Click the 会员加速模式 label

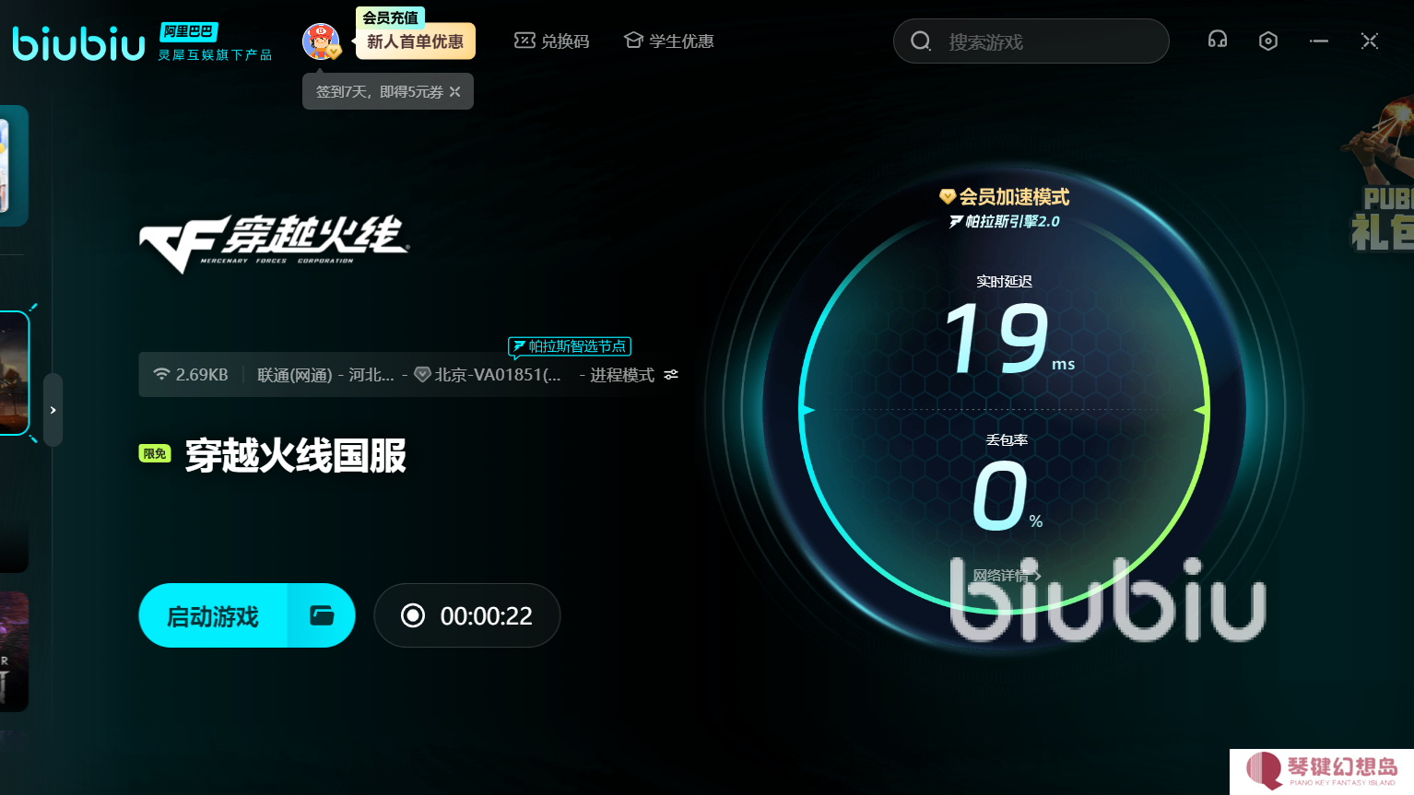(1014, 196)
